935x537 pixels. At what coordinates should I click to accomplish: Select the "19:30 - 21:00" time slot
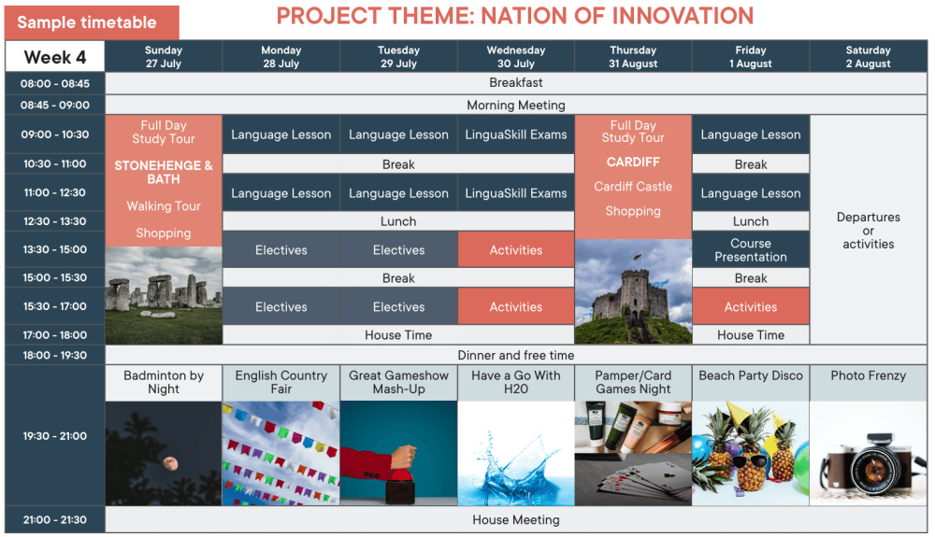(55, 436)
